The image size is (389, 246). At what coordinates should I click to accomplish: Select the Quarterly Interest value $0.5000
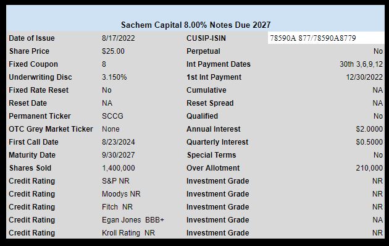point(369,142)
